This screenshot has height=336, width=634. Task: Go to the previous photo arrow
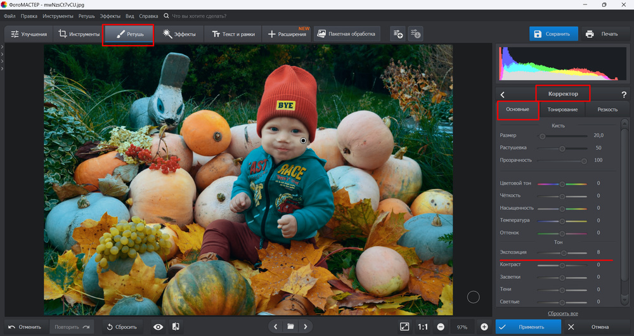(275, 326)
